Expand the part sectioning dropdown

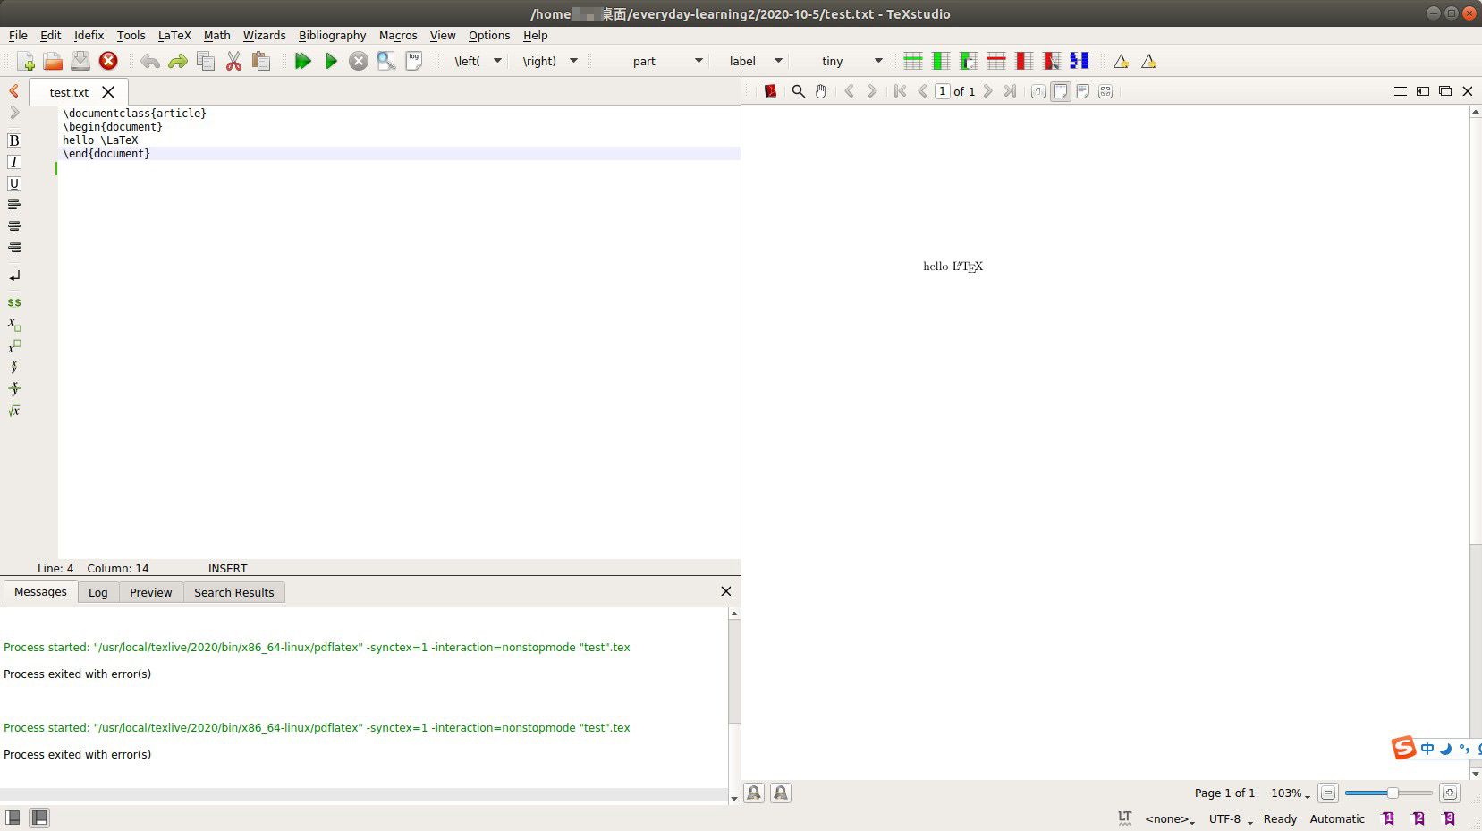pyautogui.click(x=699, y=61)
